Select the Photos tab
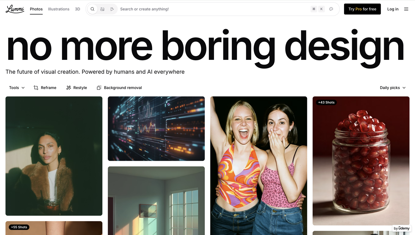Viewport: 415px width, 235px height. pos(36,9)
